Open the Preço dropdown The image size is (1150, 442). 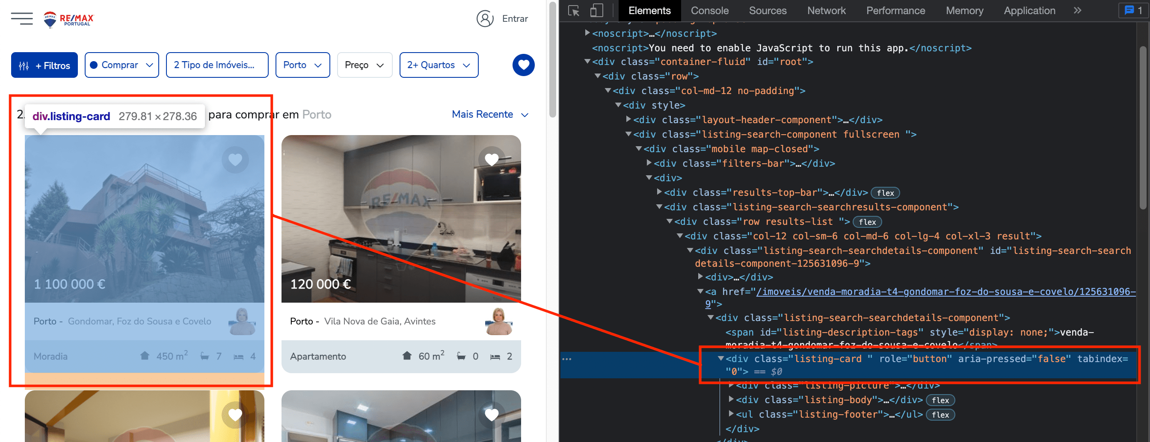(x=364, y=65)
